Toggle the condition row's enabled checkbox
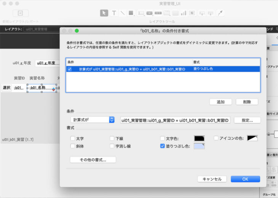The width and height of the screenshot is (278, 198). click(69, 69)
